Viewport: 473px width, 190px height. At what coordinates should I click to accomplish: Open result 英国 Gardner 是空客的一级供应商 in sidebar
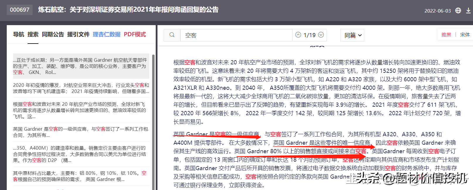(81, 132)
